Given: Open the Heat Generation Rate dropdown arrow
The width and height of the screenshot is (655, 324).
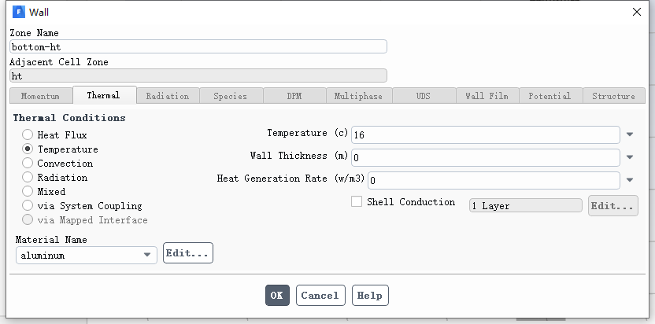Looking at the screenshot, I should [630, 180].
